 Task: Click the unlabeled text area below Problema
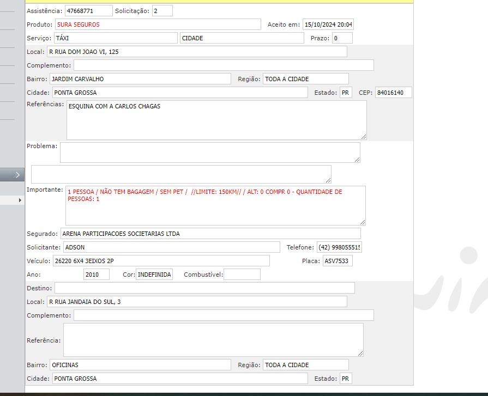click(181, 174)
